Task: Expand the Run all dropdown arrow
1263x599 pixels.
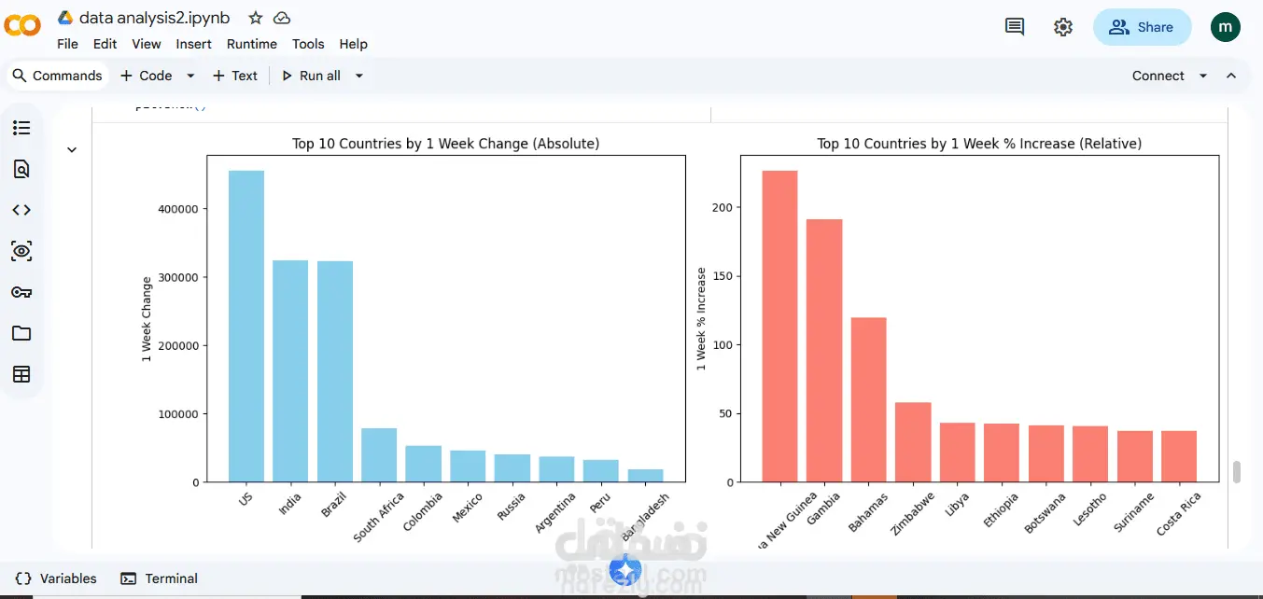Action: (x=359, y=76)
